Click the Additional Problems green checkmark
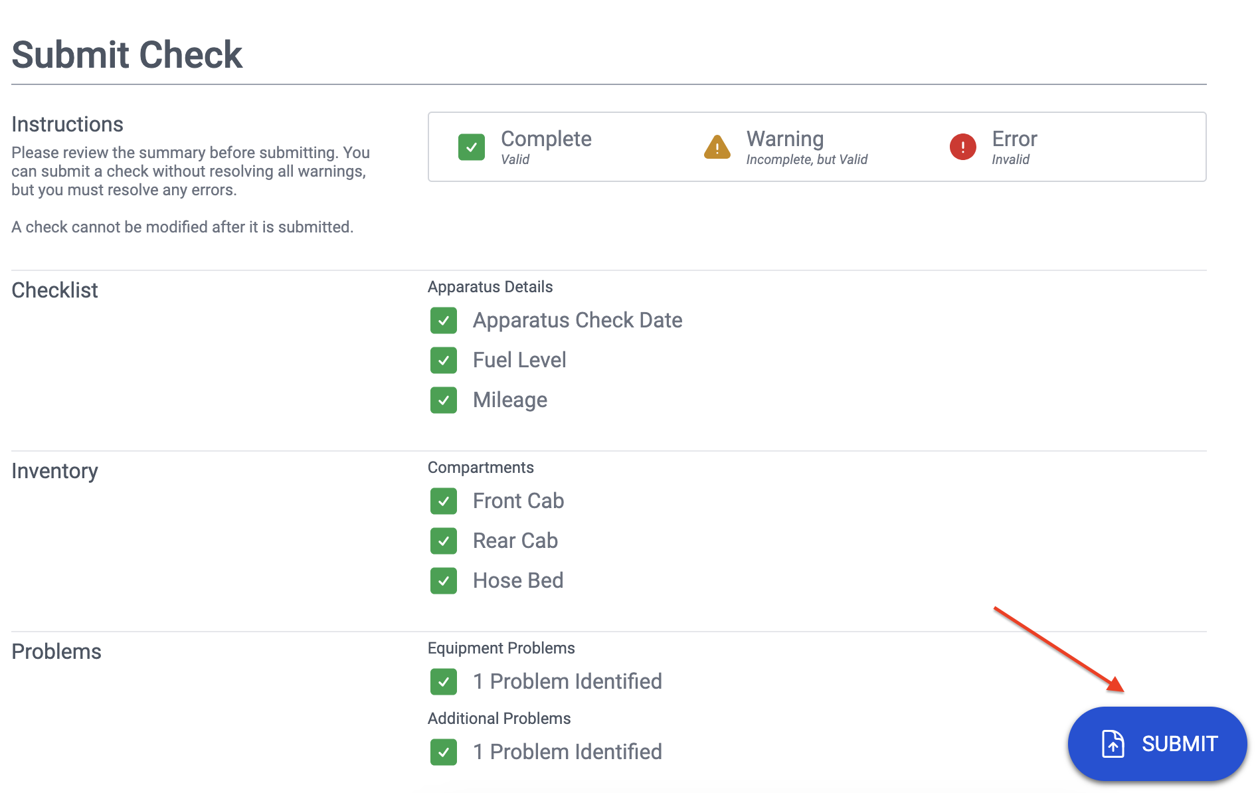The width and height of the screenshot is (1258, 793). coord(444,752)
